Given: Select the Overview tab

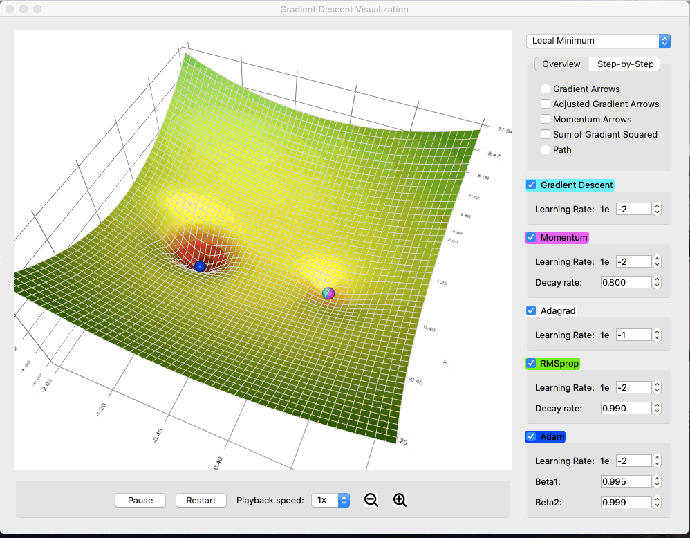Looking at the screenshot, I should point(561,64).
